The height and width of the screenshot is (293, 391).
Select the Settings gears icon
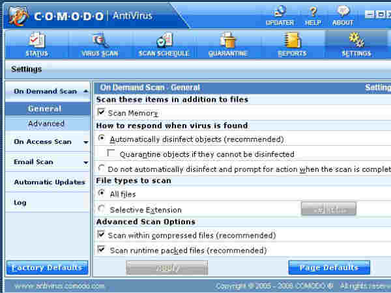click(356, 40)
